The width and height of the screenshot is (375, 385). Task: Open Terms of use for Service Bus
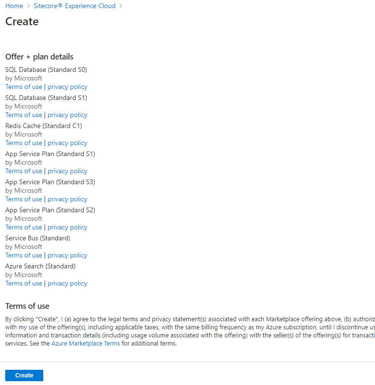point(24,256)
